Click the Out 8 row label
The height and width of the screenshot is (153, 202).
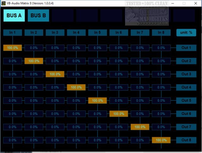(186, 140)
